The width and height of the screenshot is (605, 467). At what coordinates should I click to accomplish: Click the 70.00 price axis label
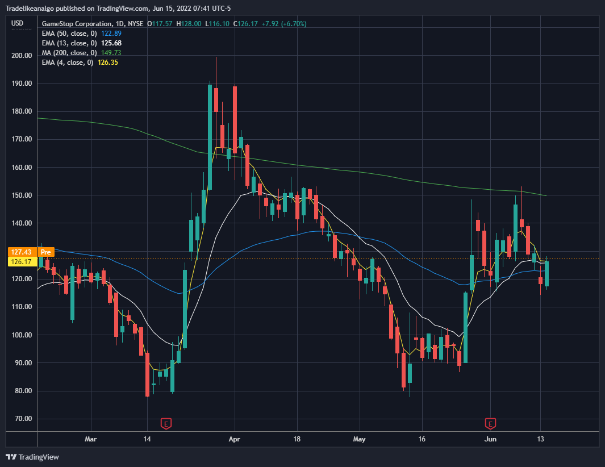tap(23, 419)
